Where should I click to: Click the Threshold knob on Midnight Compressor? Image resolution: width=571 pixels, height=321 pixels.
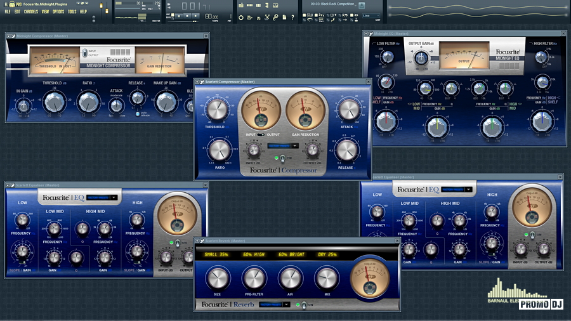point(55,102)
